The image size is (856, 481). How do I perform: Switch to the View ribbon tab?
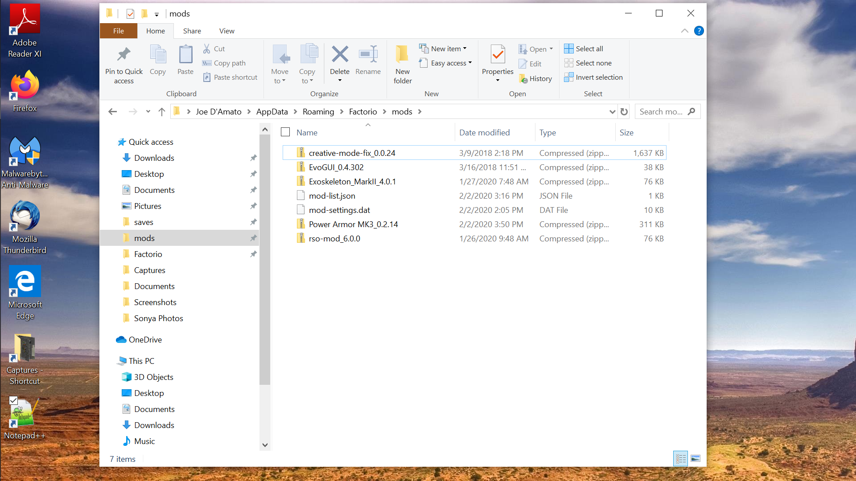(x=227, y=31)
